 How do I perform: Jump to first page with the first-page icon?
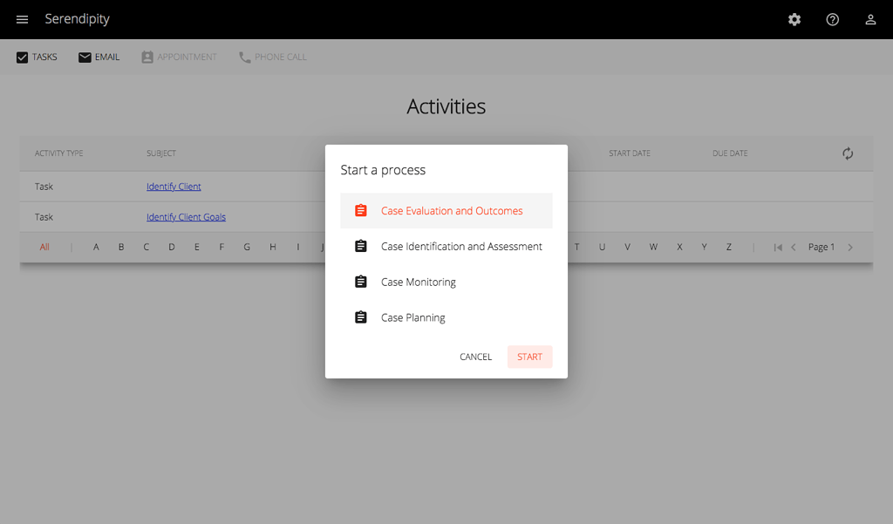[x=777, y=247]
